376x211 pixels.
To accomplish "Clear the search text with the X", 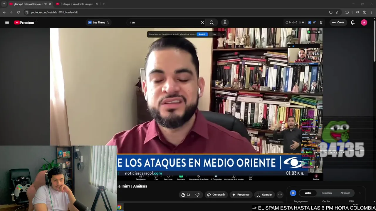I will 202,23.
